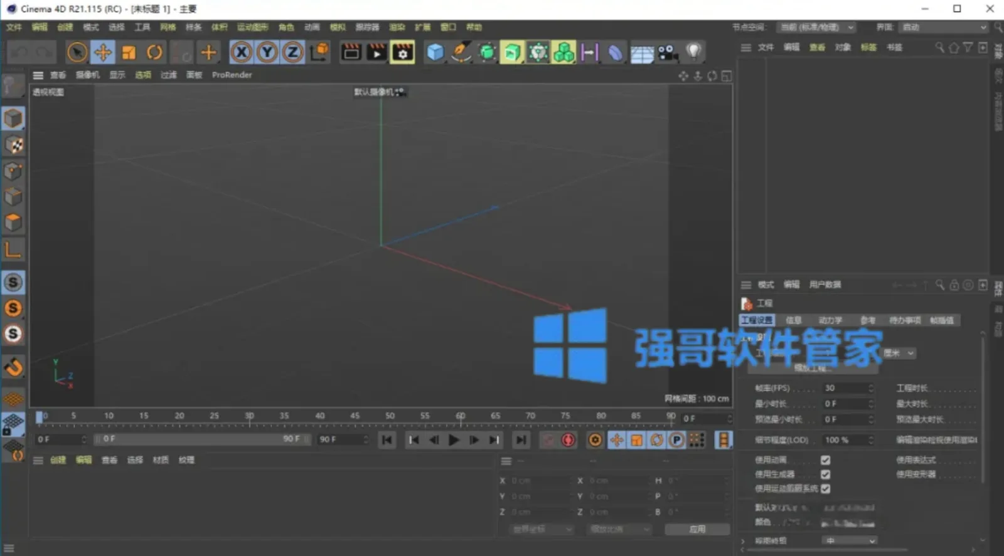Click frame 30 on timeline ruler
1004x556 pixels.
[x=249, y=416]
